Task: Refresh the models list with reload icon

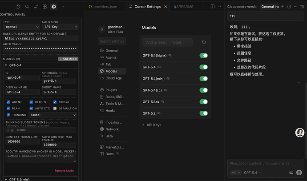Action: (x=204, y=42)
